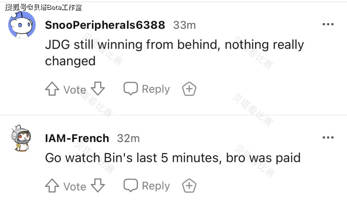Reply to the Bin's last 5 minutes comment
The width and height of the screenshot is (347, 207).
click(147, 186)
